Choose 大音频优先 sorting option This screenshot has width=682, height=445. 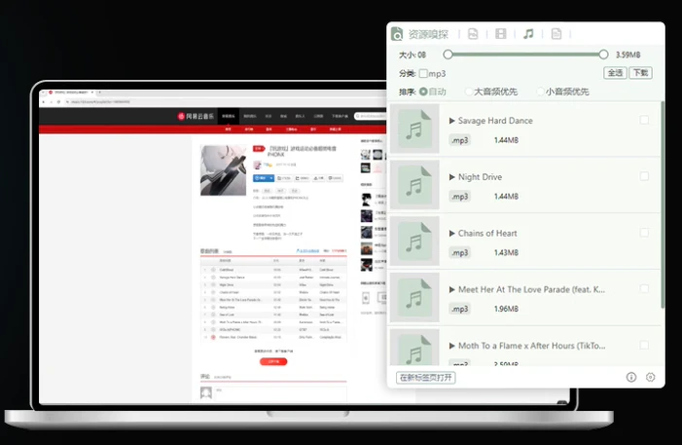467,92
